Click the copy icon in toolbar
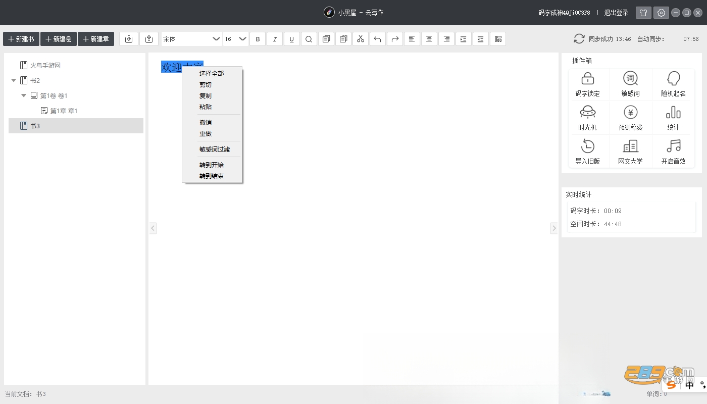707x404 pixels. tap(326, 39)
